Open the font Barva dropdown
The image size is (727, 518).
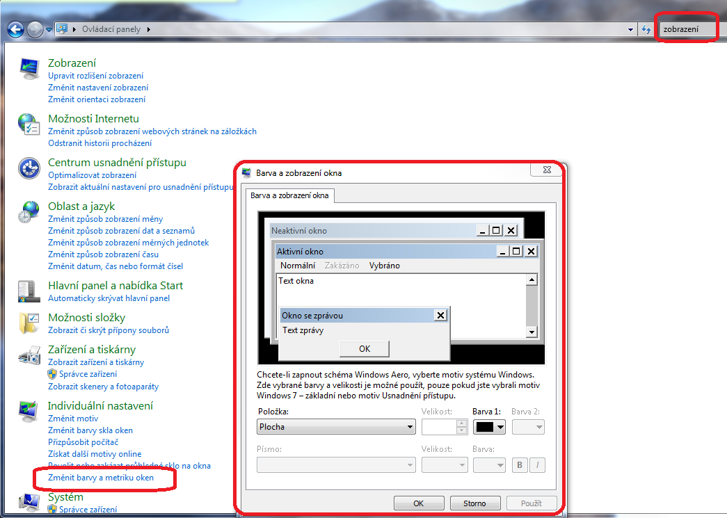(489, 464)
